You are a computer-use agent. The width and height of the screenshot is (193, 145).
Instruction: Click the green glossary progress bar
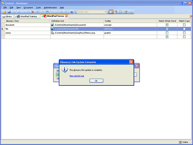[58, 75]
